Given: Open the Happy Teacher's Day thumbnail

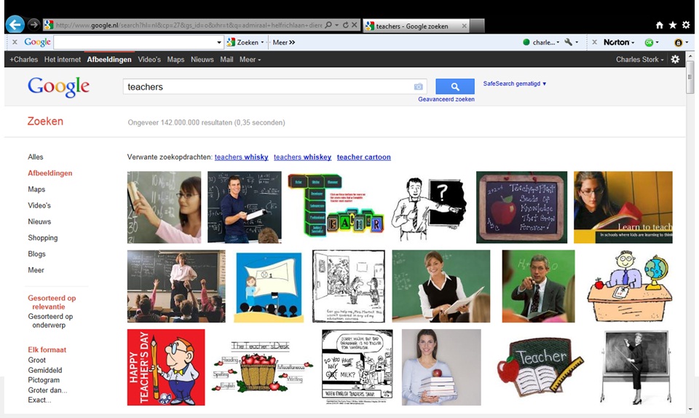Looking at the screenshot, I should (166, 367).
